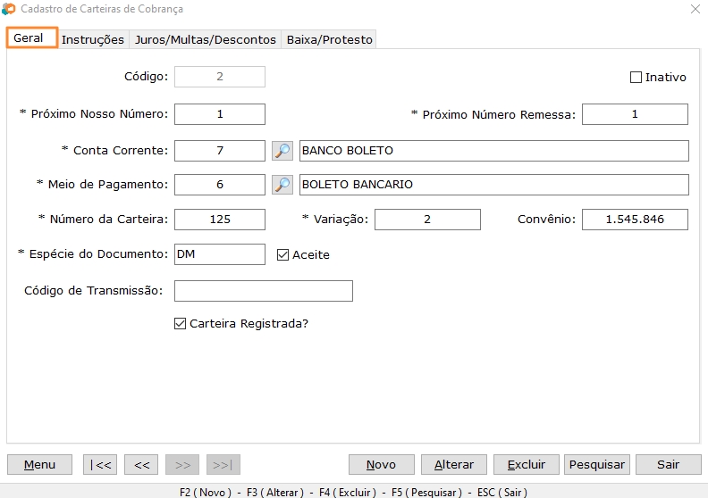Viewport: 708px width, 498px height.
Task: Click the application icon in title bar
Action: tap(9, 9)
